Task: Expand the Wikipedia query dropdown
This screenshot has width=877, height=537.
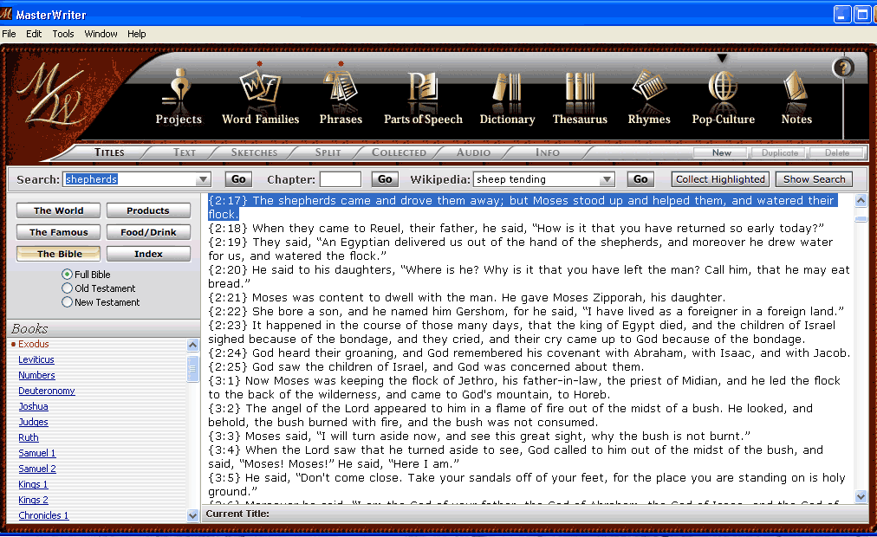Action: click(x=607, y=180)
